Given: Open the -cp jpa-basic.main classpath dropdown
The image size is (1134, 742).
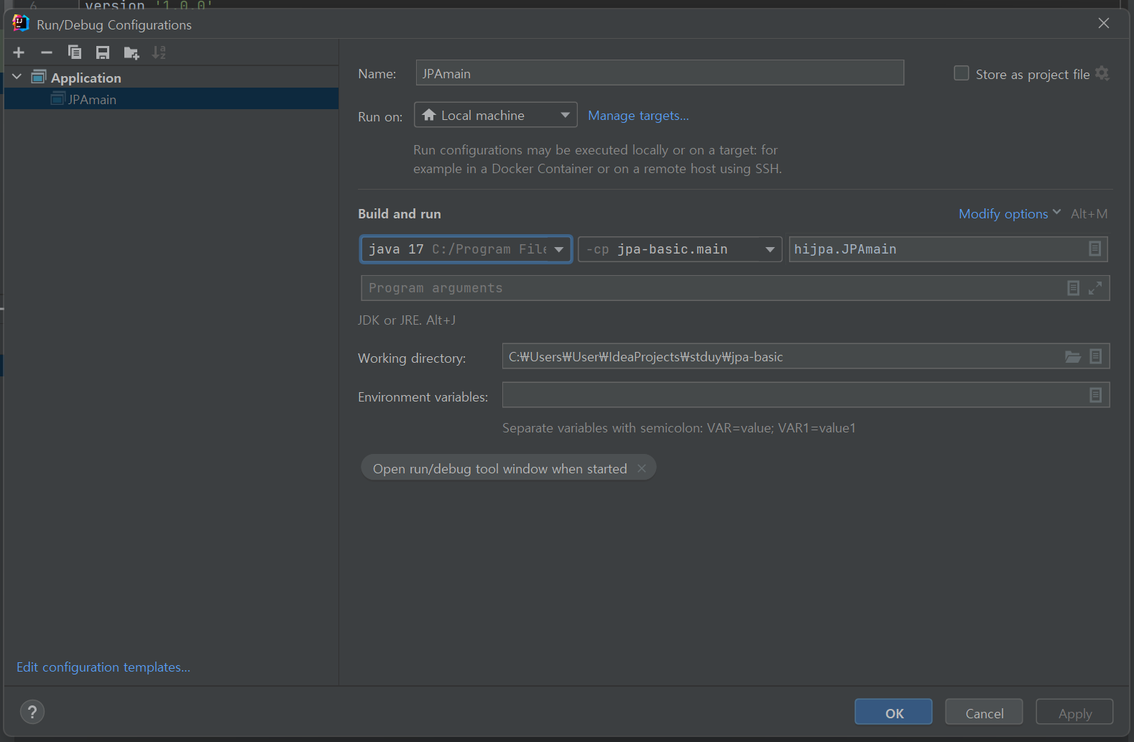Looking at the screenshot, I should [x=680, y=249].
